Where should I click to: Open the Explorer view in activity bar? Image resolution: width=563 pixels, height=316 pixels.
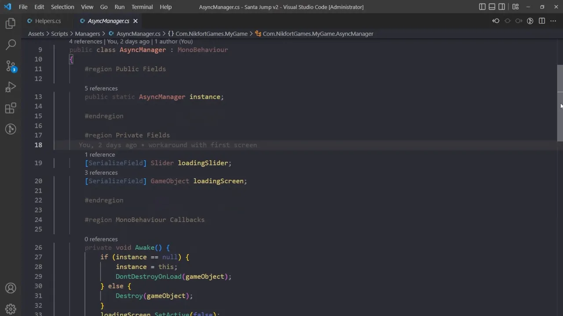11,23
